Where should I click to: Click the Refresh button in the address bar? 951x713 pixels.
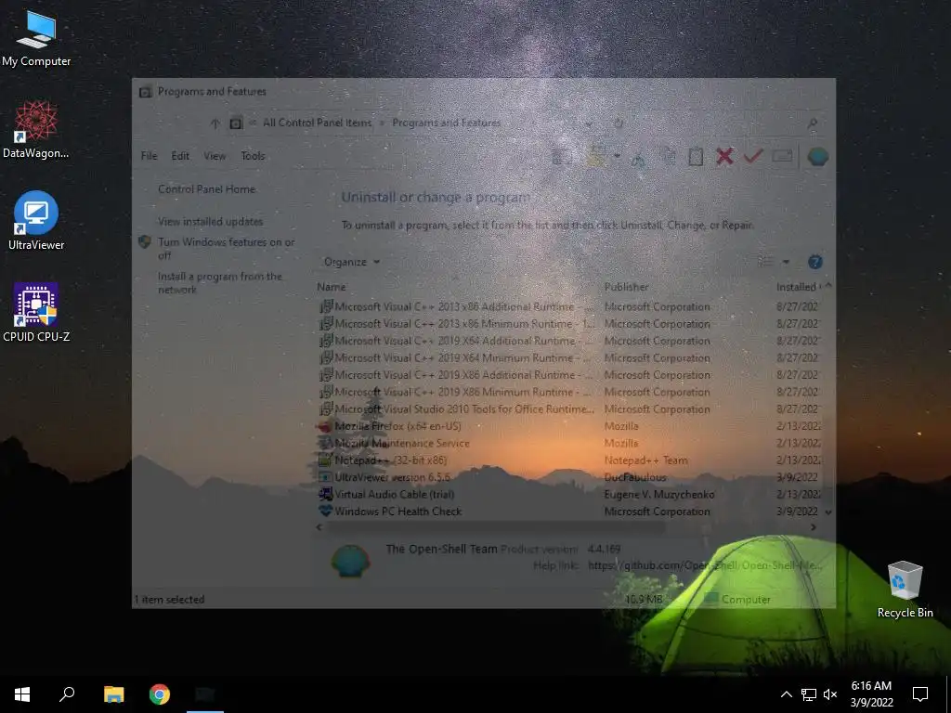[618, 123]
